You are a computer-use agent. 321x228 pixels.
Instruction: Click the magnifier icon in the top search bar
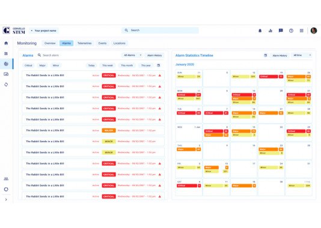pyautogui.click(x=126, y=30)
